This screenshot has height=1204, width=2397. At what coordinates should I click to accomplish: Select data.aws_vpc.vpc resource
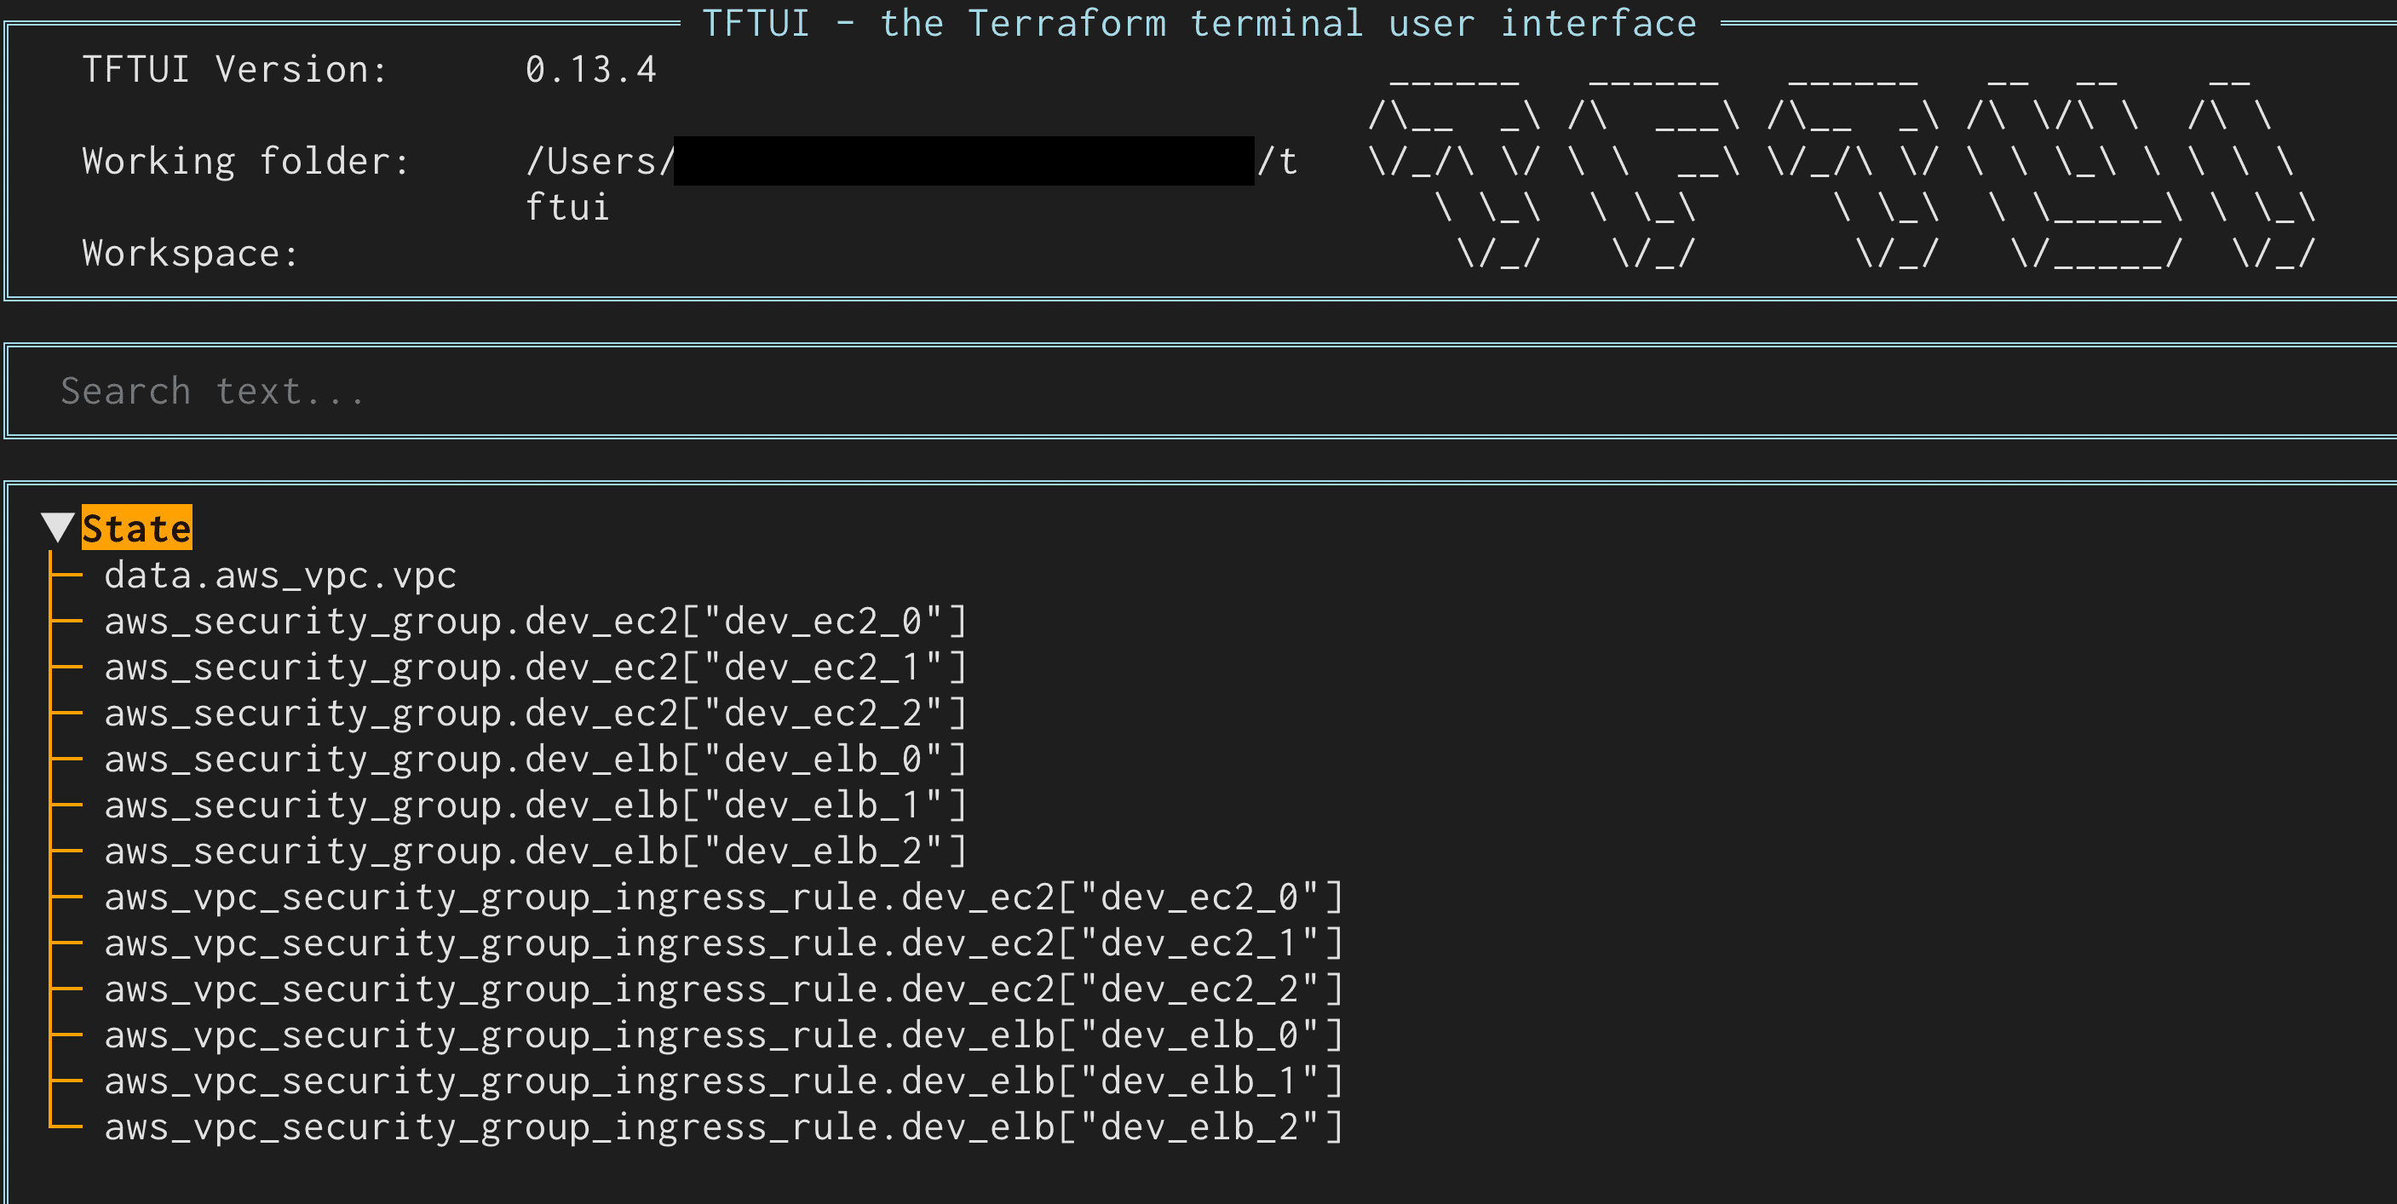click(x=280, y=575)
